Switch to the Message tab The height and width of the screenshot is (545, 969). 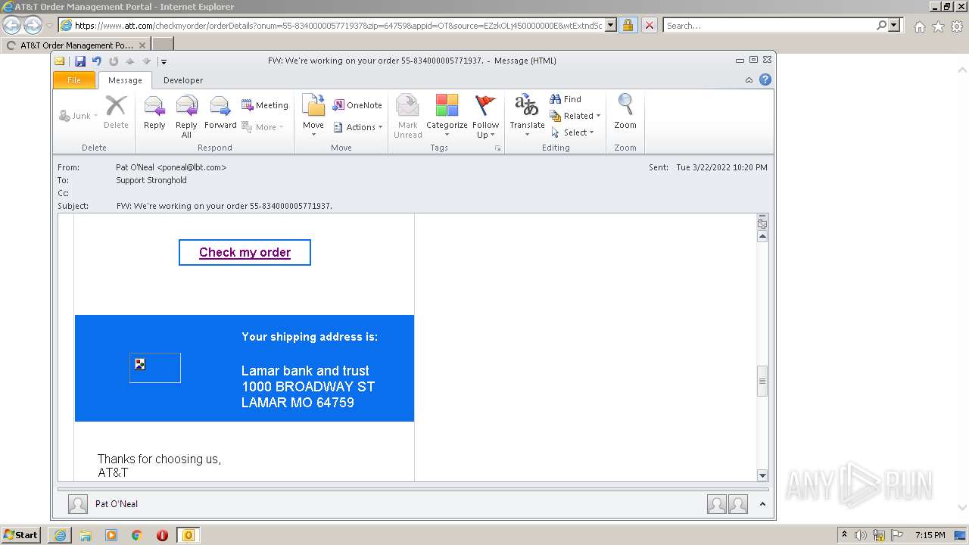pyautogui.click(x=125, y=80)
